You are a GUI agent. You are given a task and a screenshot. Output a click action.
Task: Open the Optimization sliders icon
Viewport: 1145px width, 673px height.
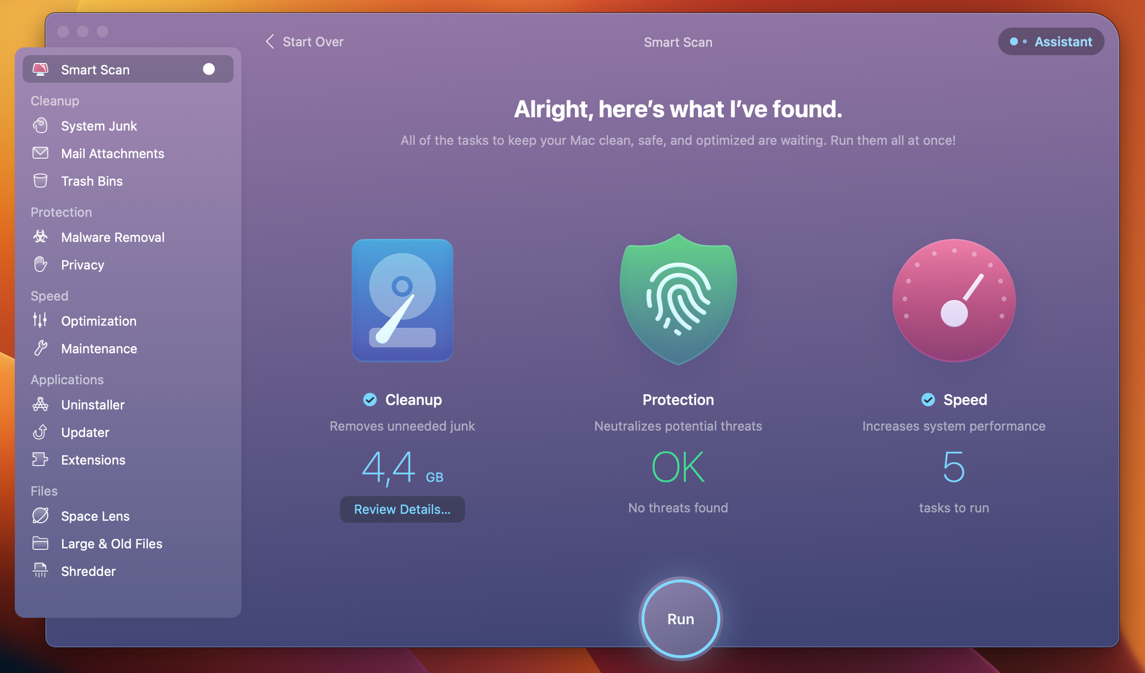[x=40, y=321]
